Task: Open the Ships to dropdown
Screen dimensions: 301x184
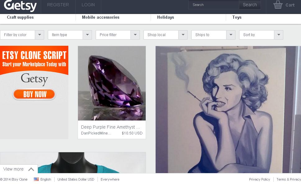Action: pos(231,35)
